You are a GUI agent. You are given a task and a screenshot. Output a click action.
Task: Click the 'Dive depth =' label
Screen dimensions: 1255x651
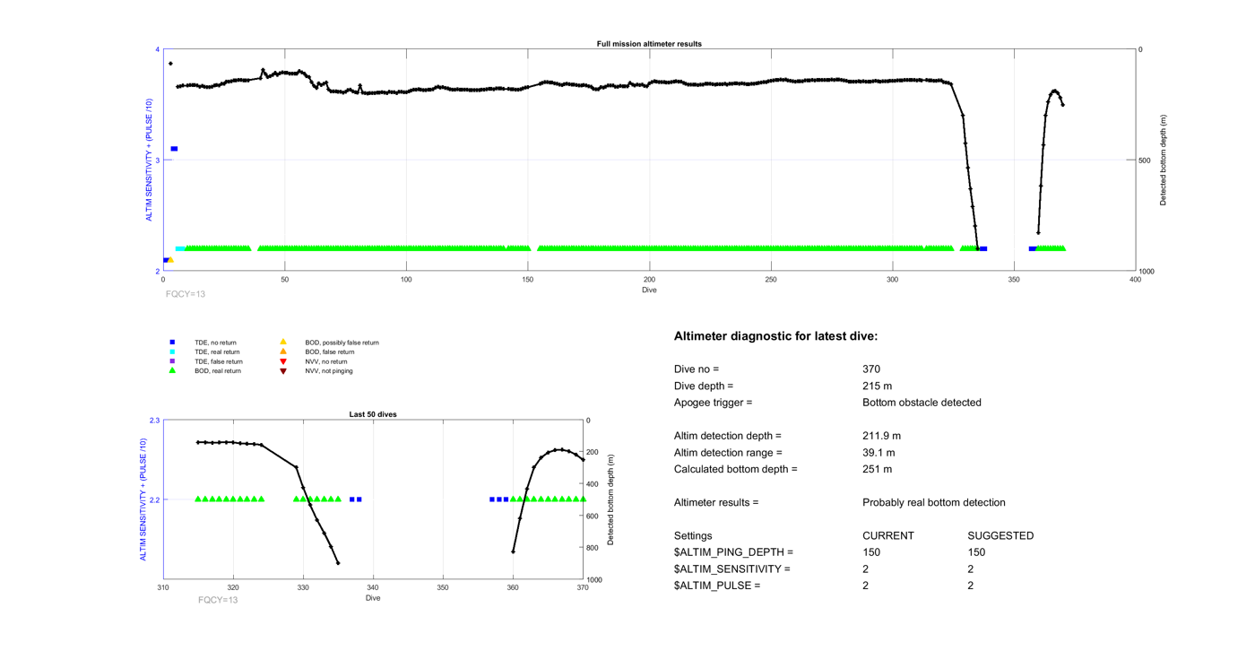tap(704, 386)
